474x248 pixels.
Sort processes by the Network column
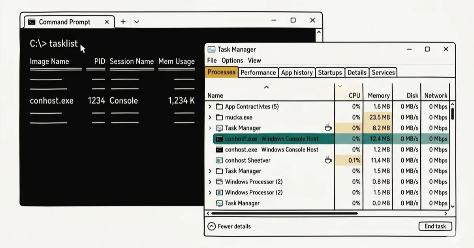(436, 96)
